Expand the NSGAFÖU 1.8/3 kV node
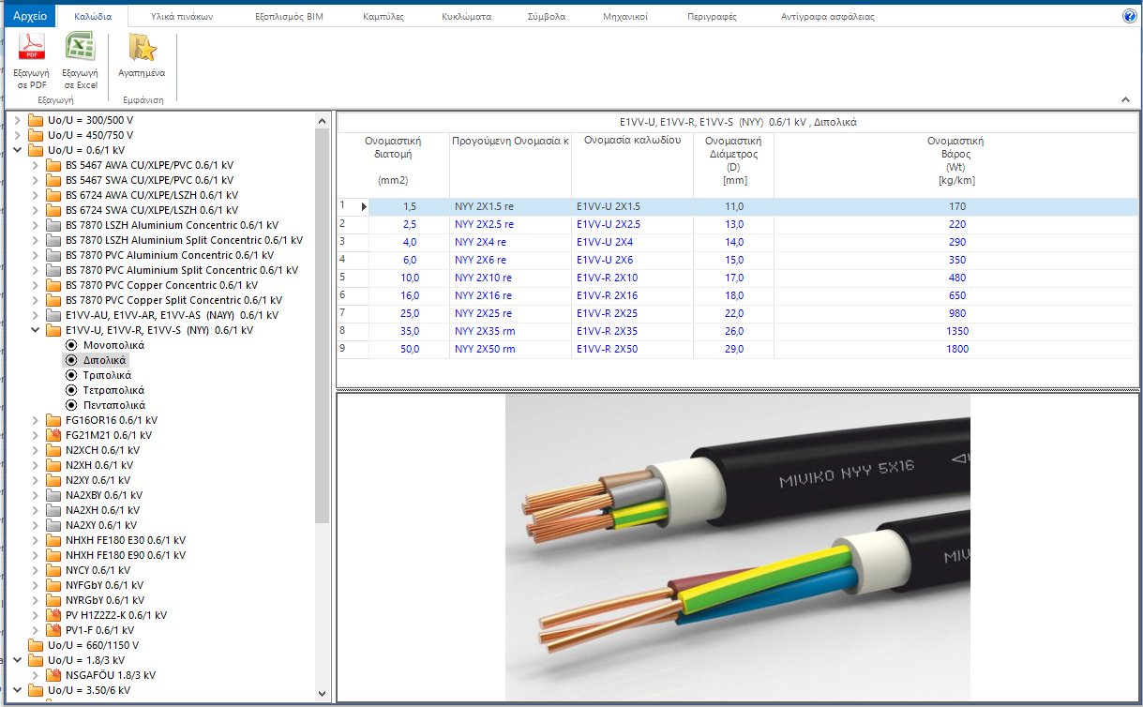 point(38,675)
